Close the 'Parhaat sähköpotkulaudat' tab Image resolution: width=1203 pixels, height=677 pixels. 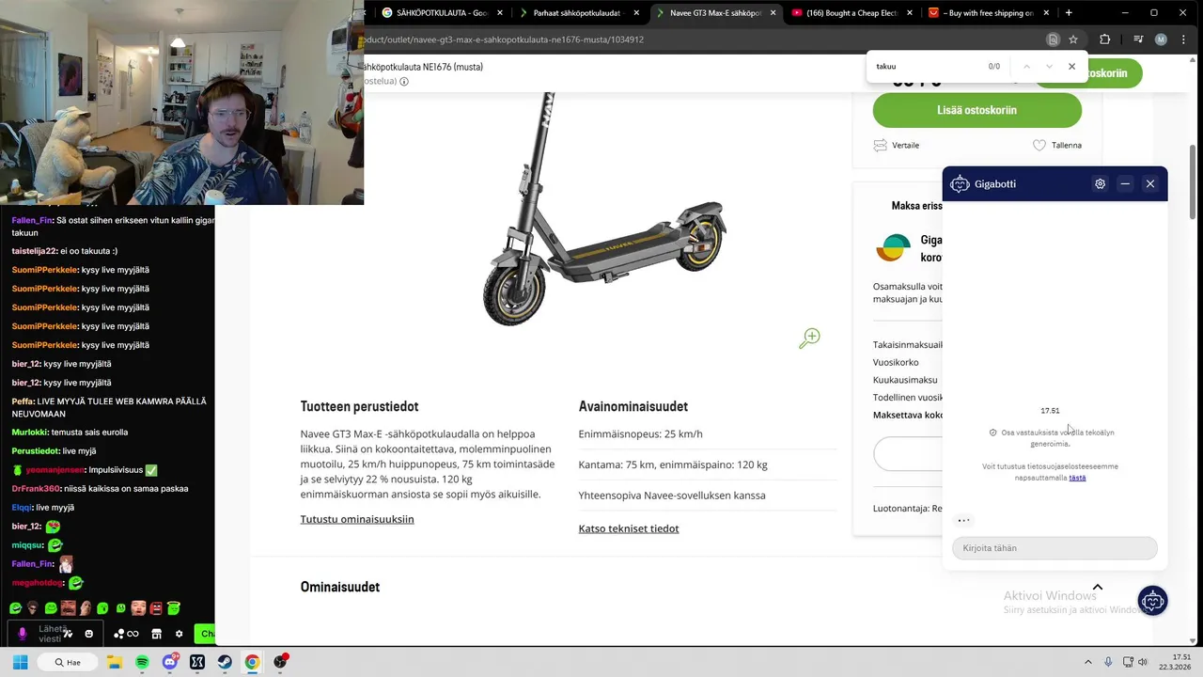[x=636, y=13]
